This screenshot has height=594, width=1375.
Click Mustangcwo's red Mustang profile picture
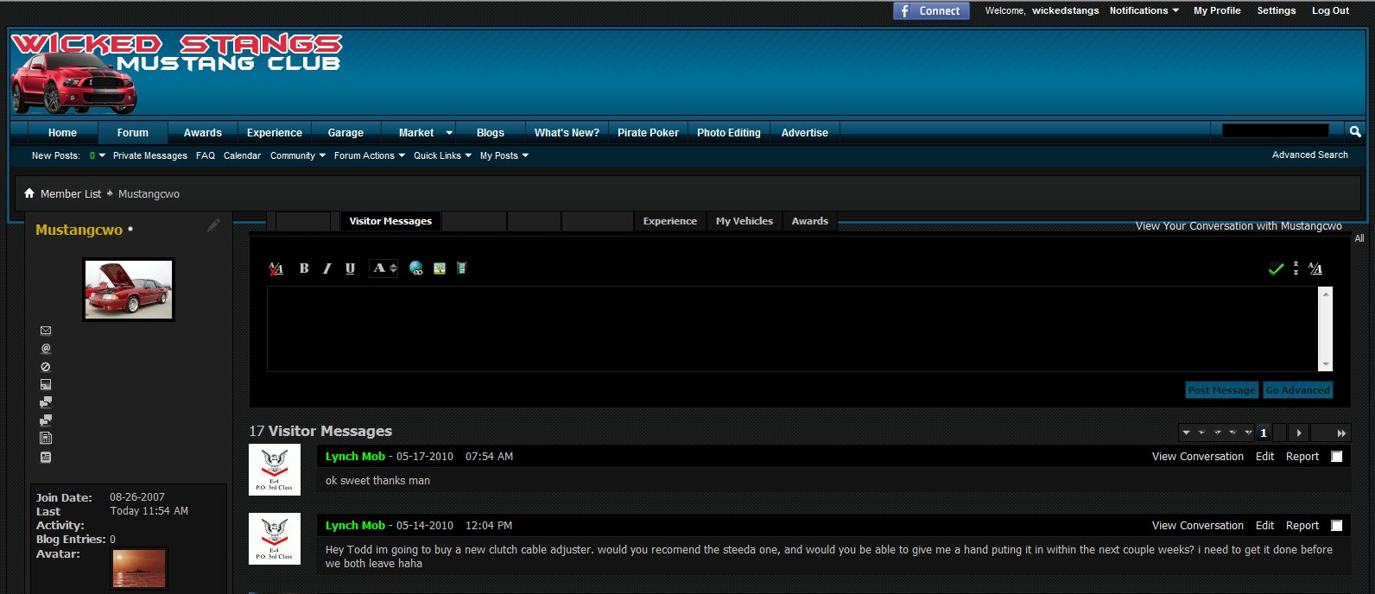[x=129, y=290]
